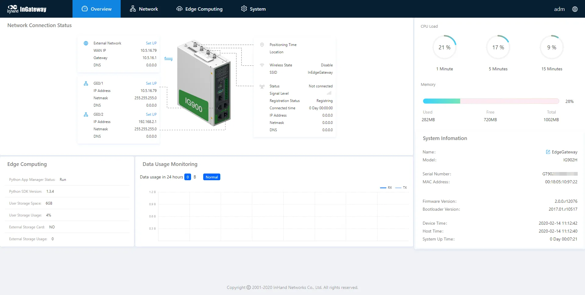Image resolution: width=585 pixels, height=295 pixels.
Task: Toggle the TX legend in chart
Action: coord(401,188)
